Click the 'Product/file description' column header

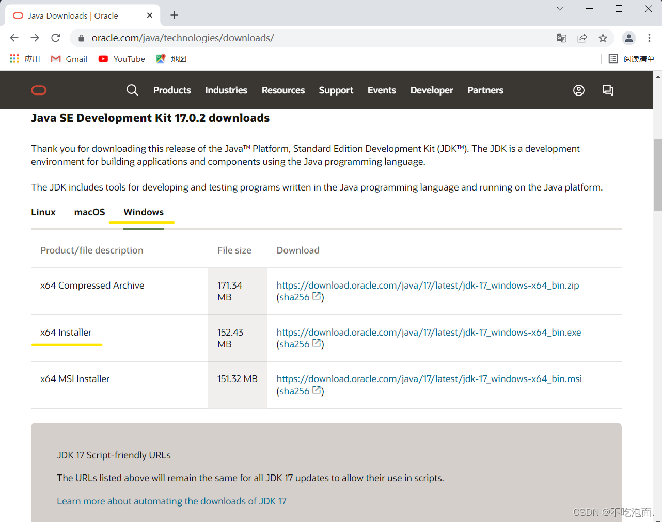(92, 250)
